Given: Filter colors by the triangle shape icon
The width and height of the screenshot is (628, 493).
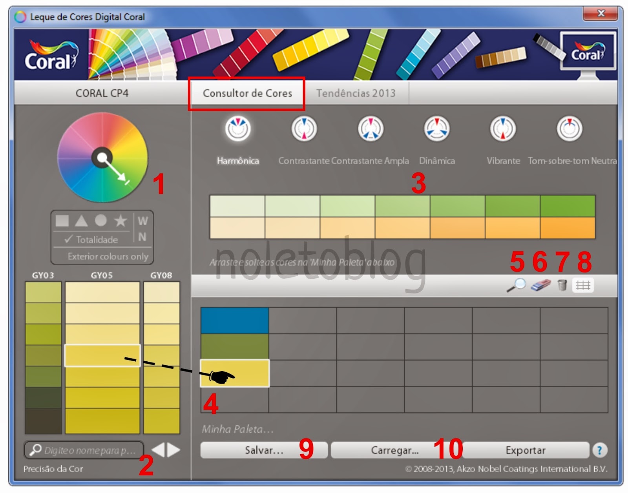Looking at the screenshot, I should click(81, 221).
